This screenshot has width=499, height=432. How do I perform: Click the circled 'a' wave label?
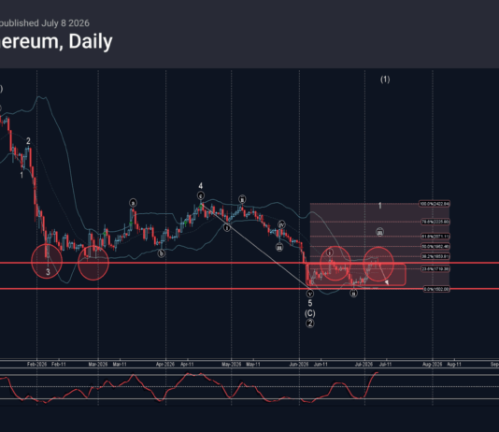[x=133, y=203]
